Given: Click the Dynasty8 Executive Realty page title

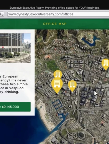Looking at the screenshot, I should [x=54, y=8].
